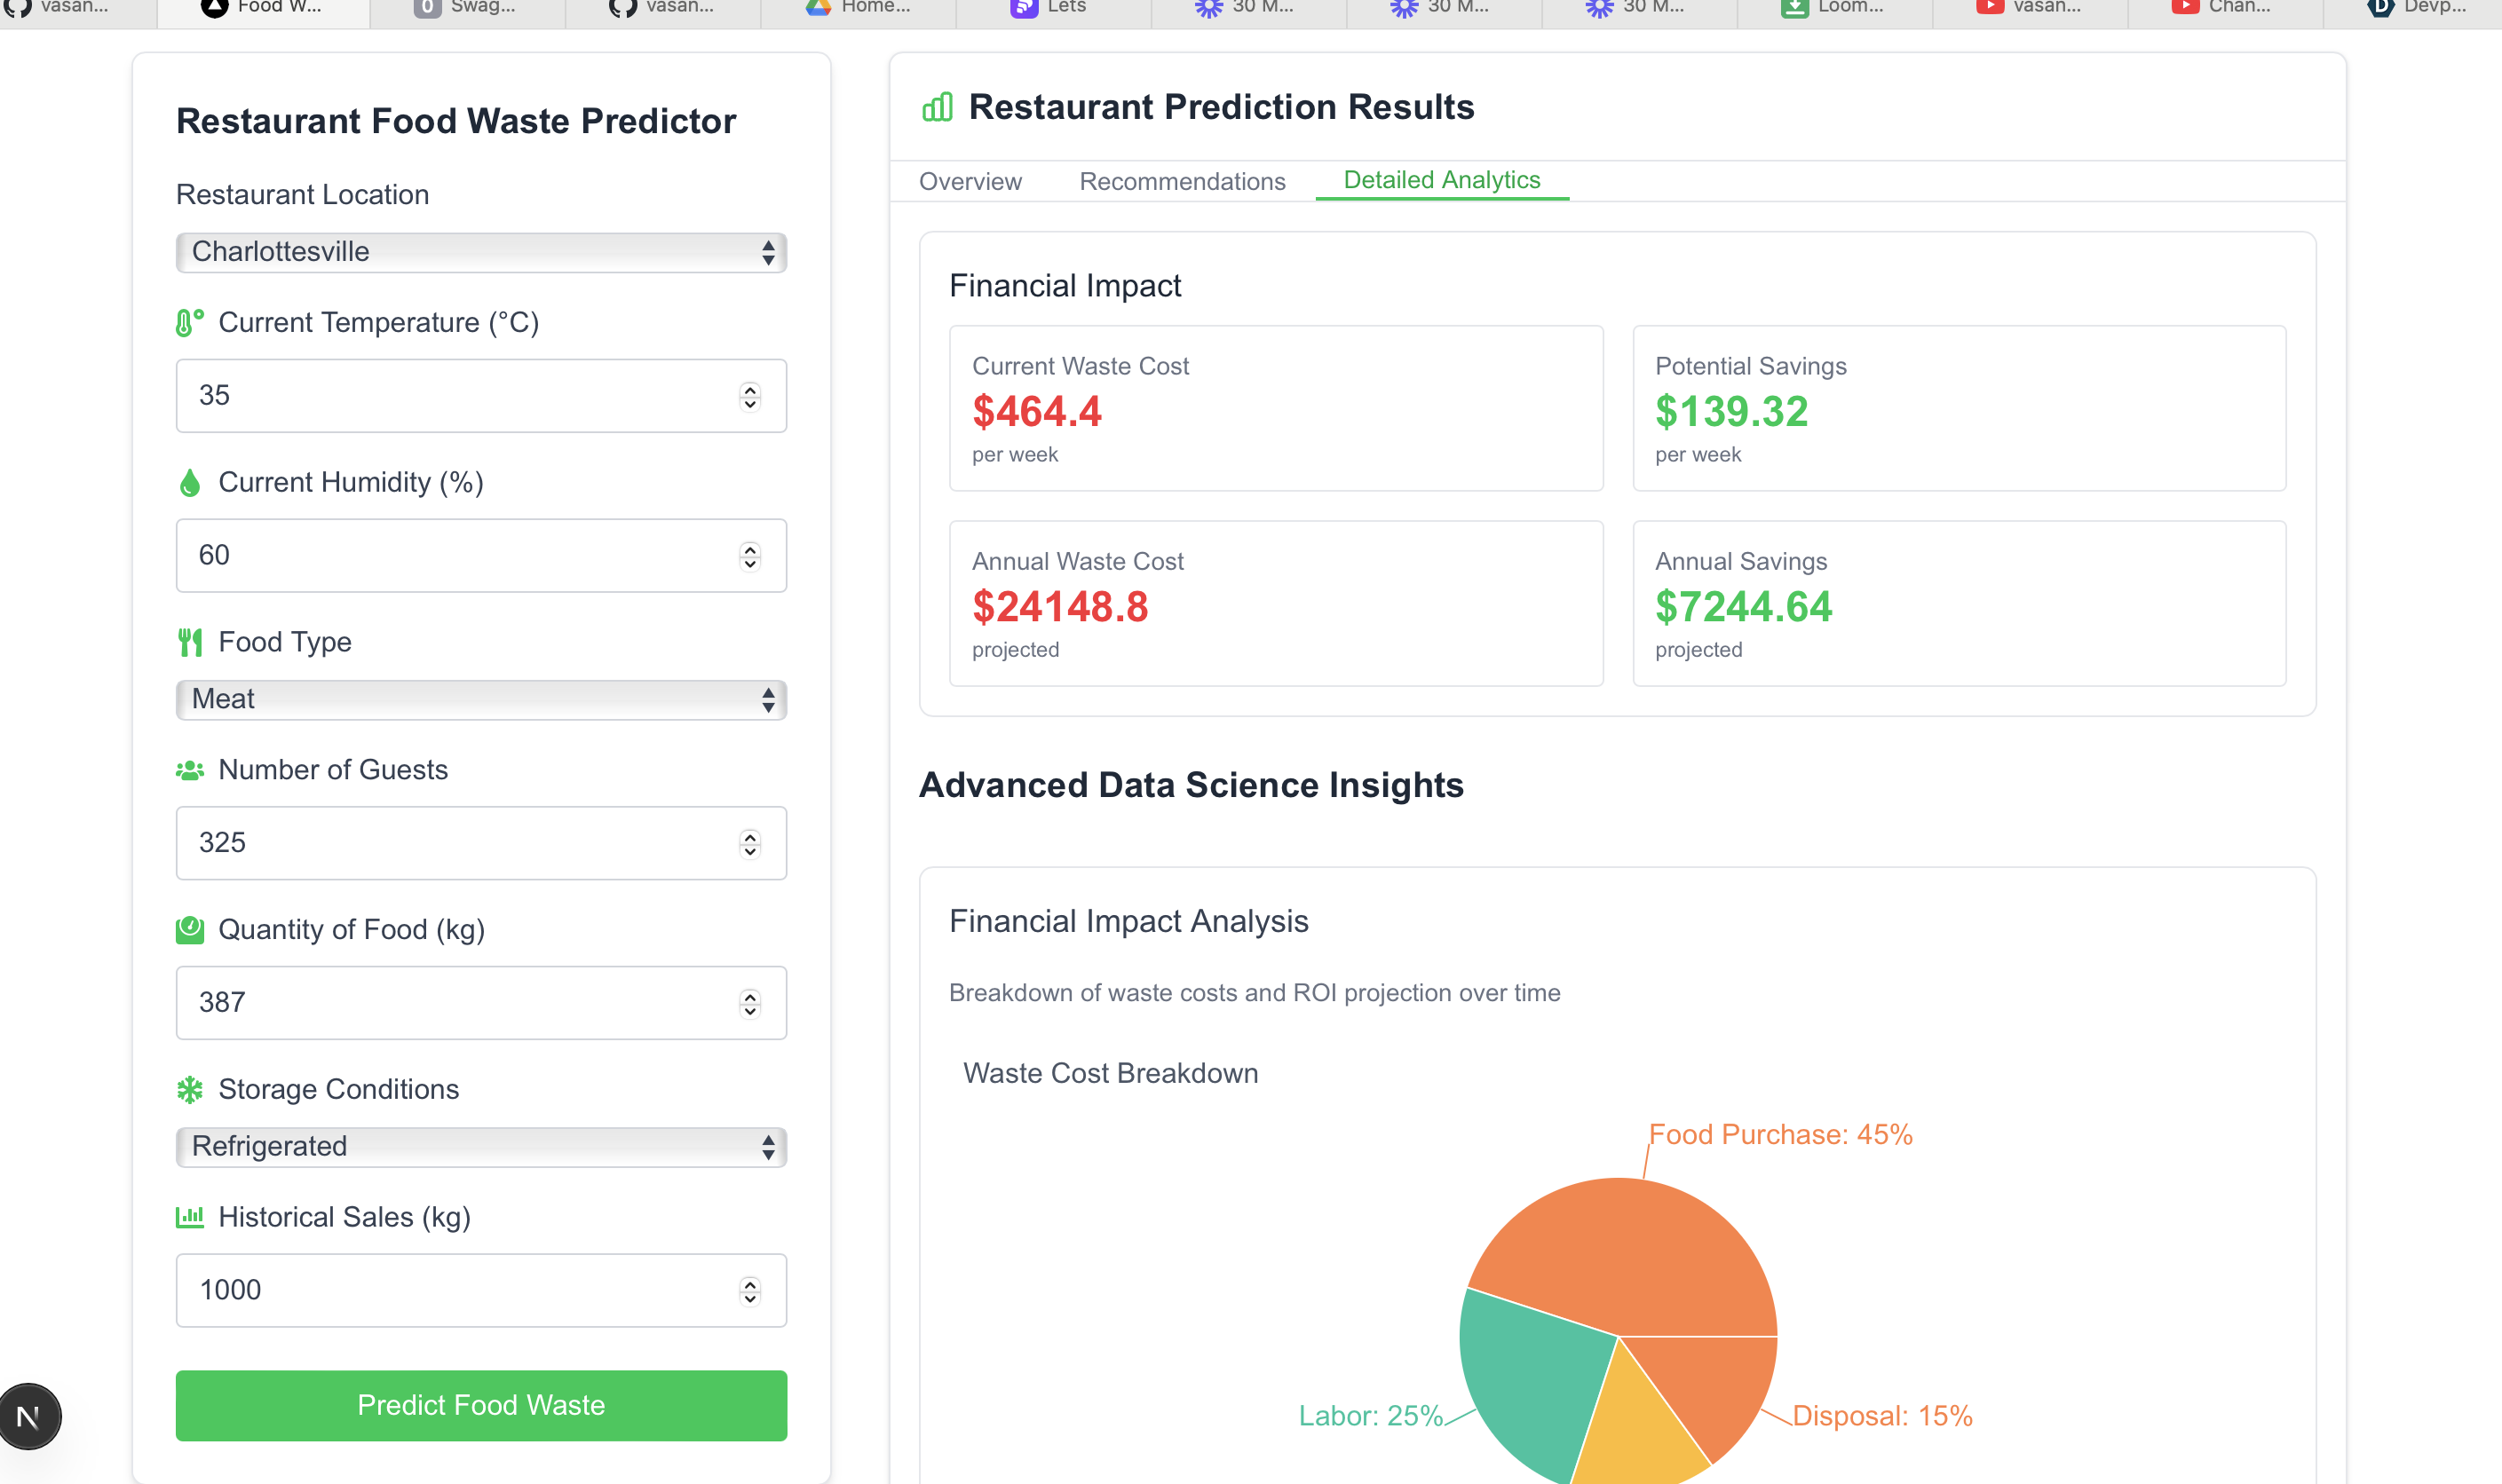Open the Storage Conditions Refrigerated dropdown
This screenshot has height=1484, width=2502.
480,1146
